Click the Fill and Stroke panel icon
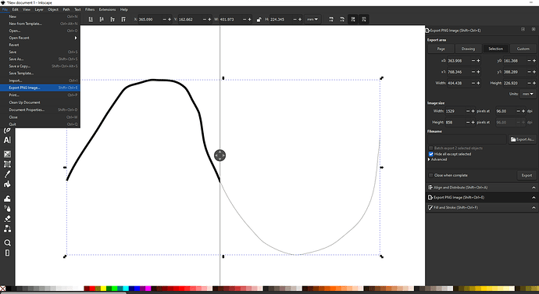 point(430,207)
